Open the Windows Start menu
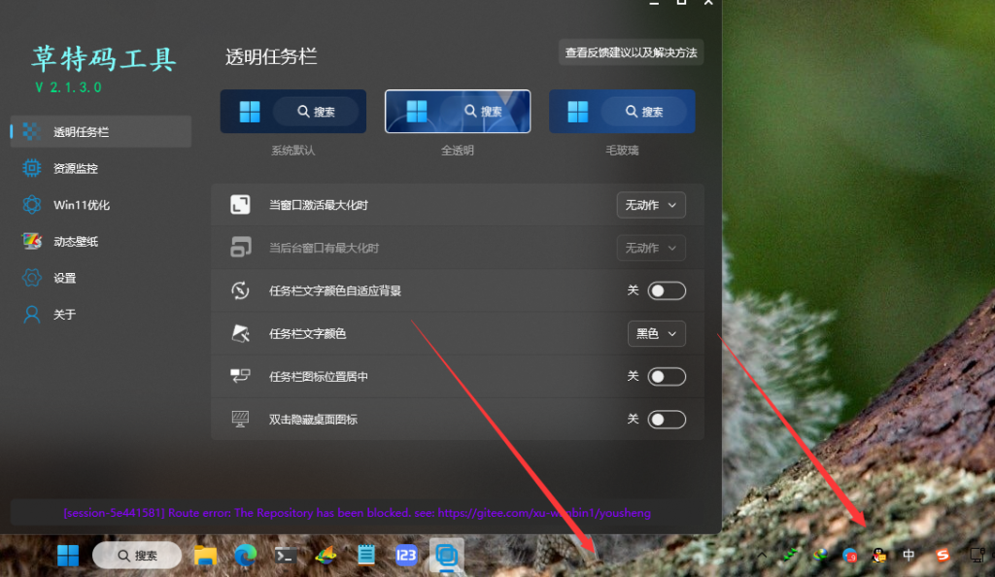This screenshot has height=577, width=995. coord(68,556)
